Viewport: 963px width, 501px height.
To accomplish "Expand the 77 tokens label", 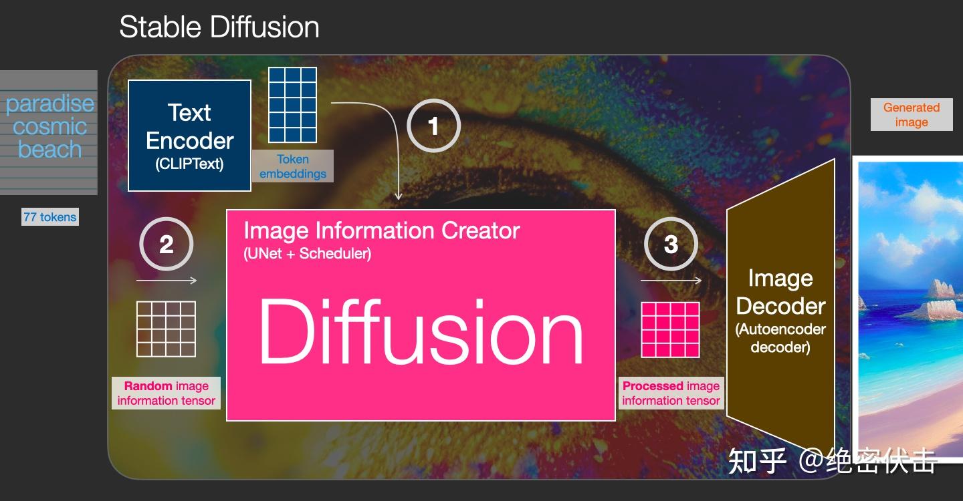I will click(x=49, y=216).
